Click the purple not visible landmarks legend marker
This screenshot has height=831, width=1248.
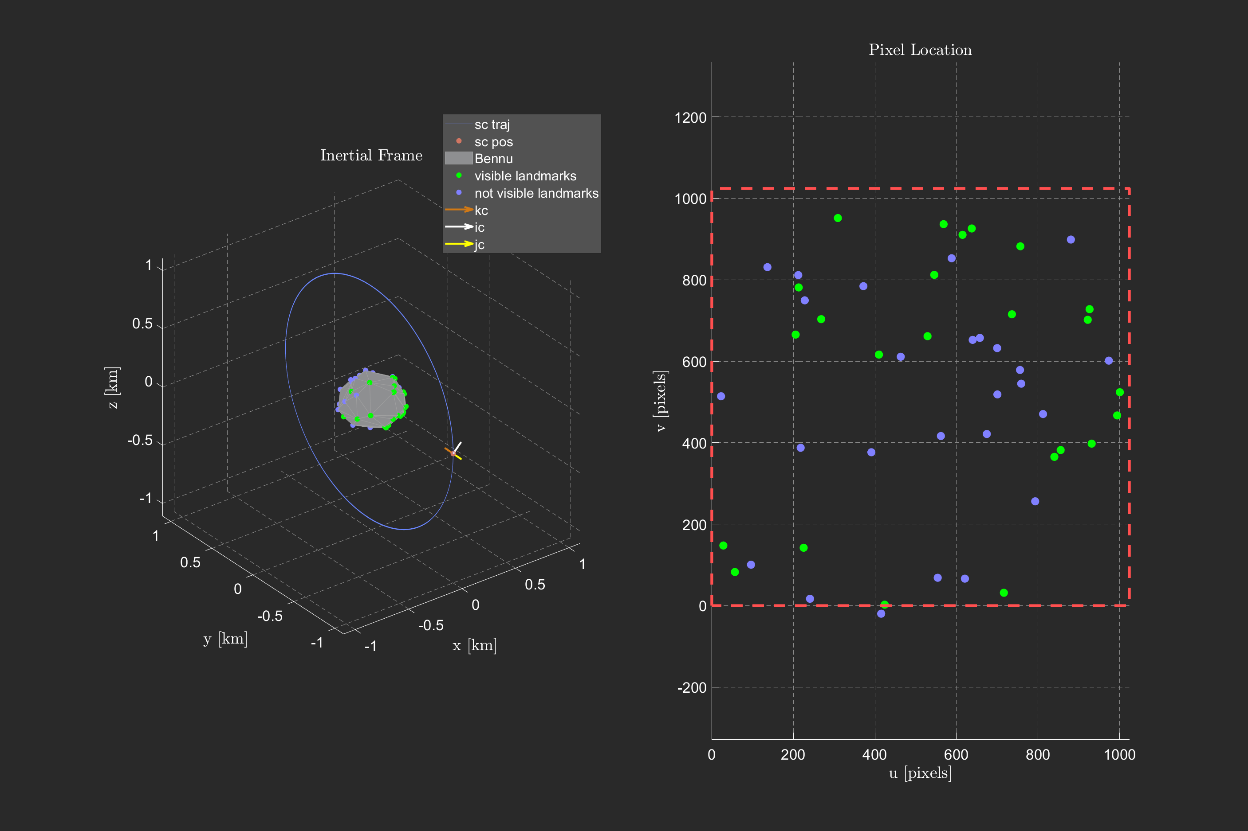click(459, 193)
